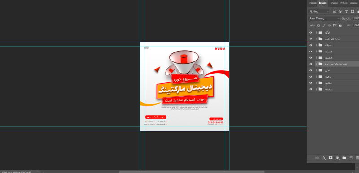This screenshot has height=173, width=359.
Task: Filter for adjustment layers icon
Action: (x=340, y=11)
